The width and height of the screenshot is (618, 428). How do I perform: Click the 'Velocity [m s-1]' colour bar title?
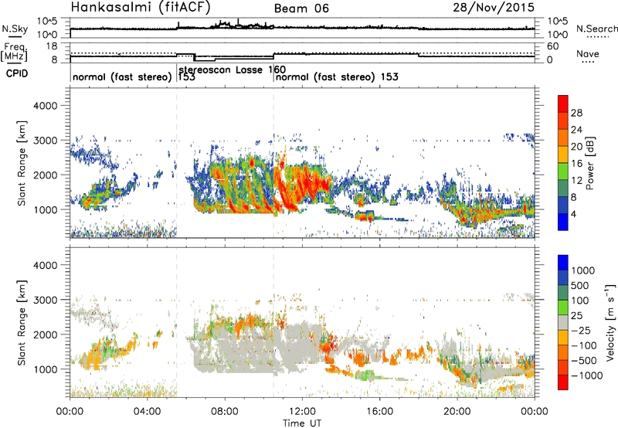click(x=610, y=322)
